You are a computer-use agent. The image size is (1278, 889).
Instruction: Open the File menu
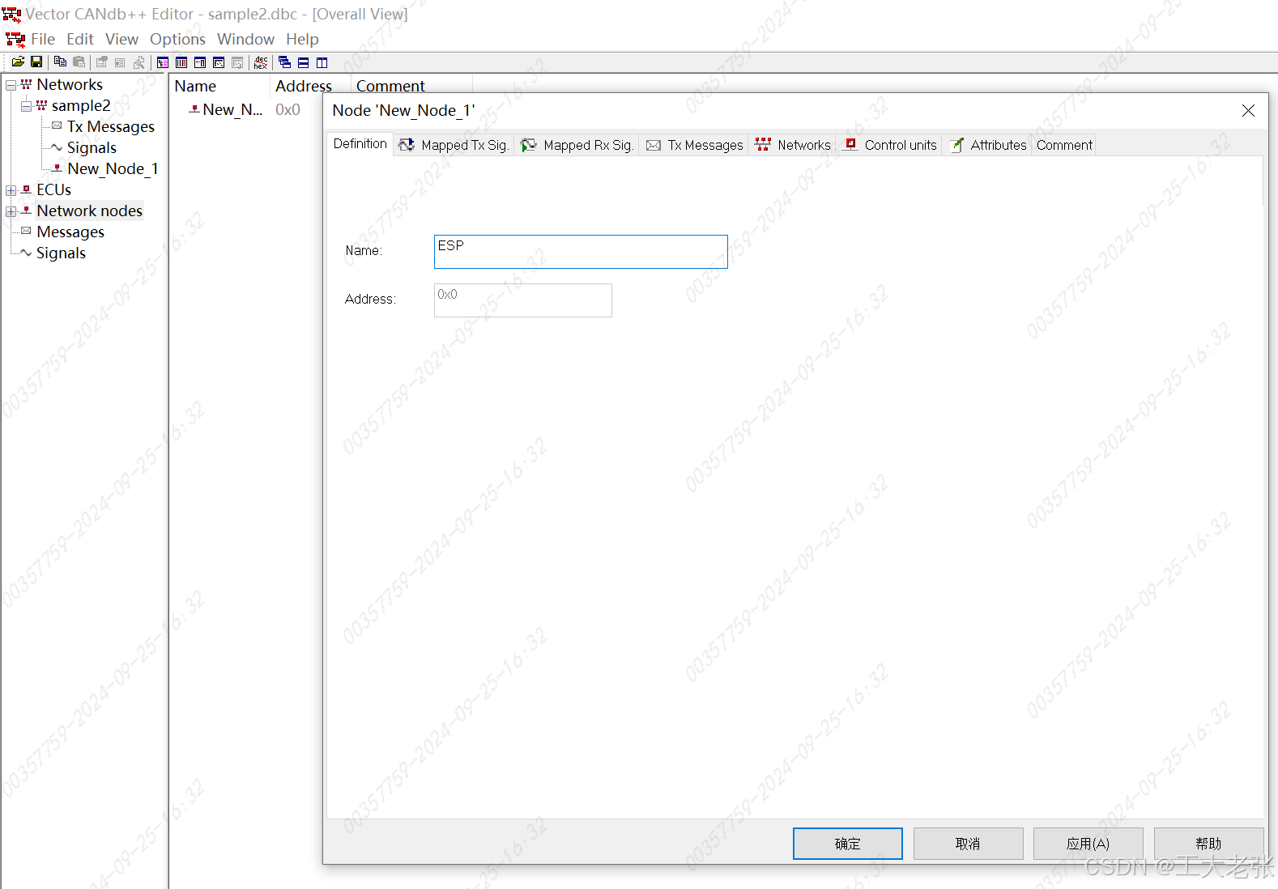pos(43,39)
